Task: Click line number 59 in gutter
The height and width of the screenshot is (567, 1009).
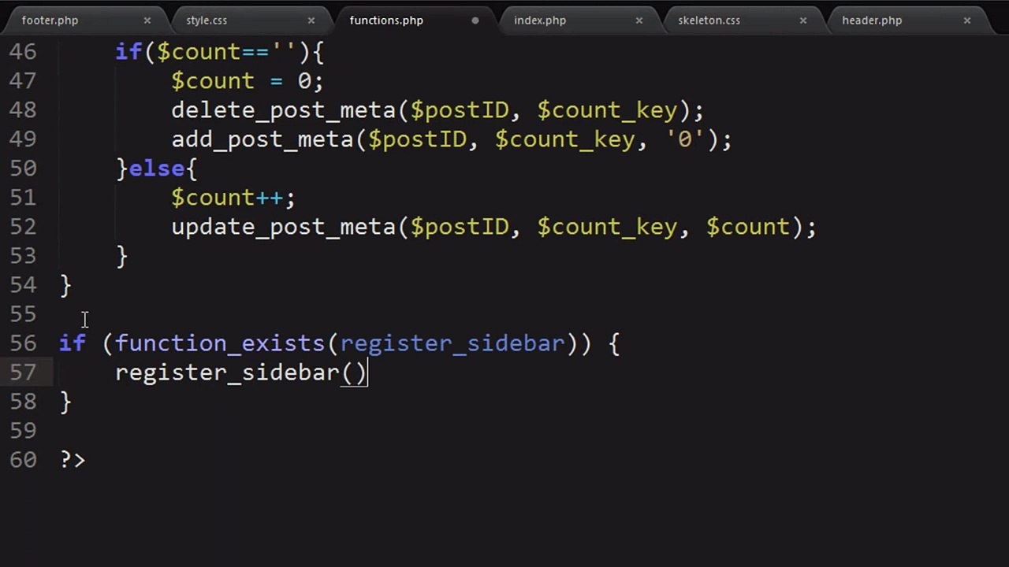Action: (23, 431)
